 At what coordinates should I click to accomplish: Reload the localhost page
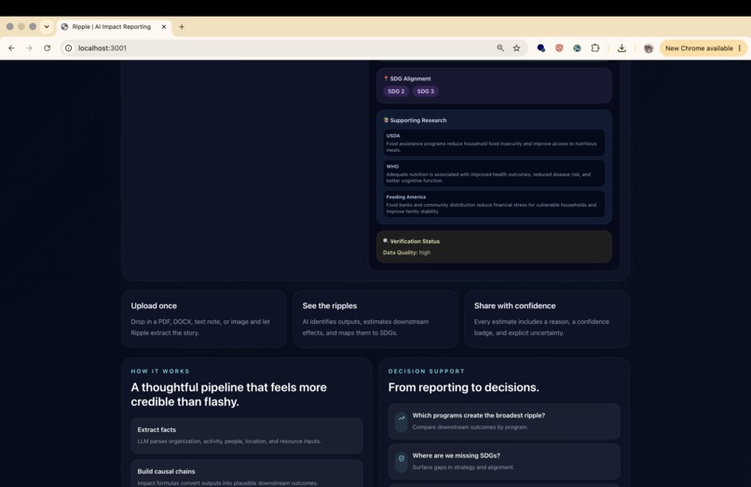coord(47,47)
